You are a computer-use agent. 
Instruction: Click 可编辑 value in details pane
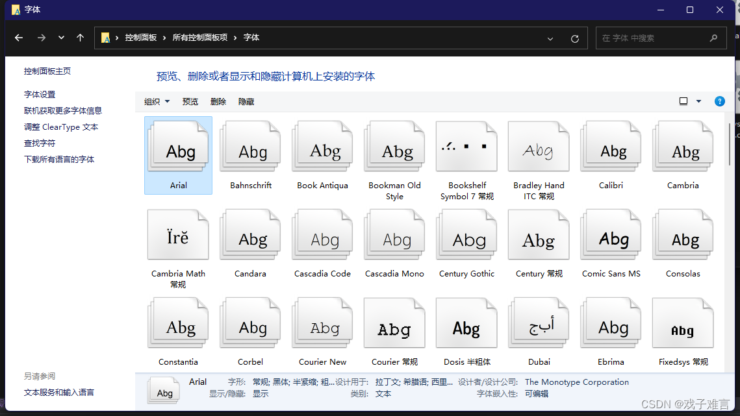[x=537, y=394]
